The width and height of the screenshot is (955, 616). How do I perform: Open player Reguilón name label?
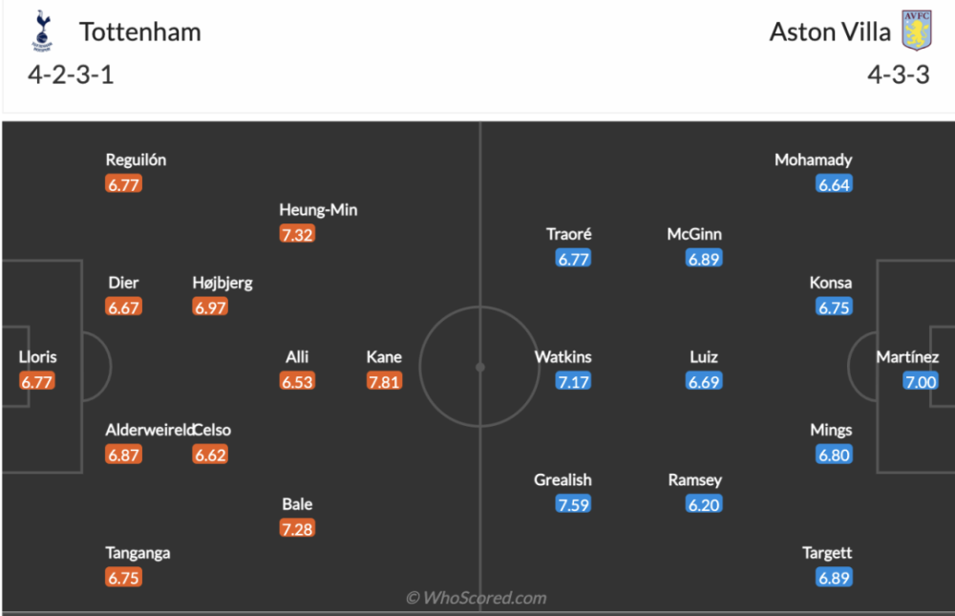point(136,159)
